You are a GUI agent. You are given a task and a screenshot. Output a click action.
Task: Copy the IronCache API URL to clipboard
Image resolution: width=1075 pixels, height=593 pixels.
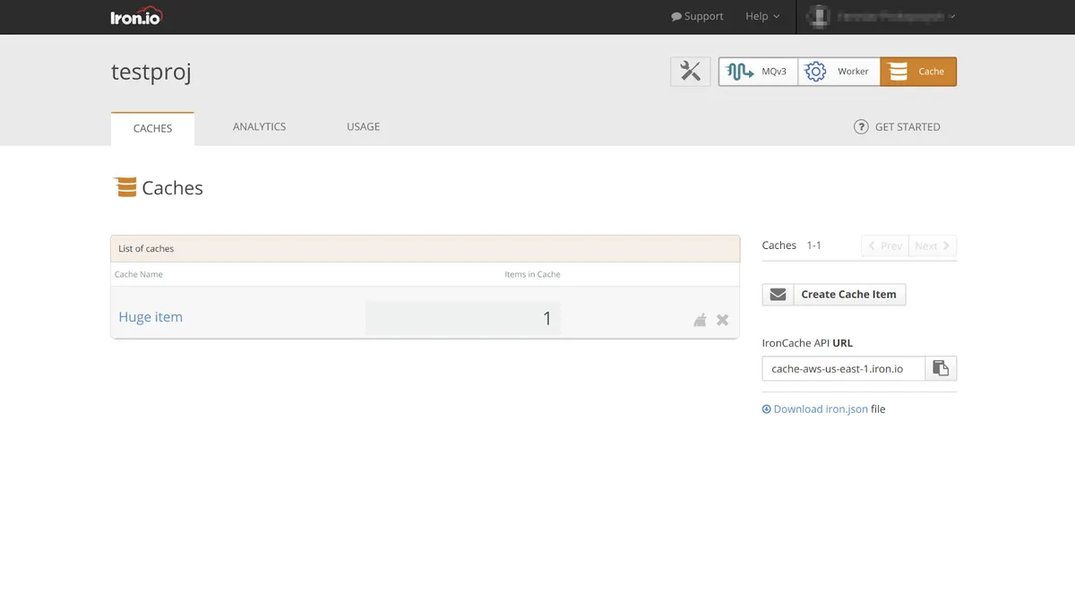coord(941,368)
